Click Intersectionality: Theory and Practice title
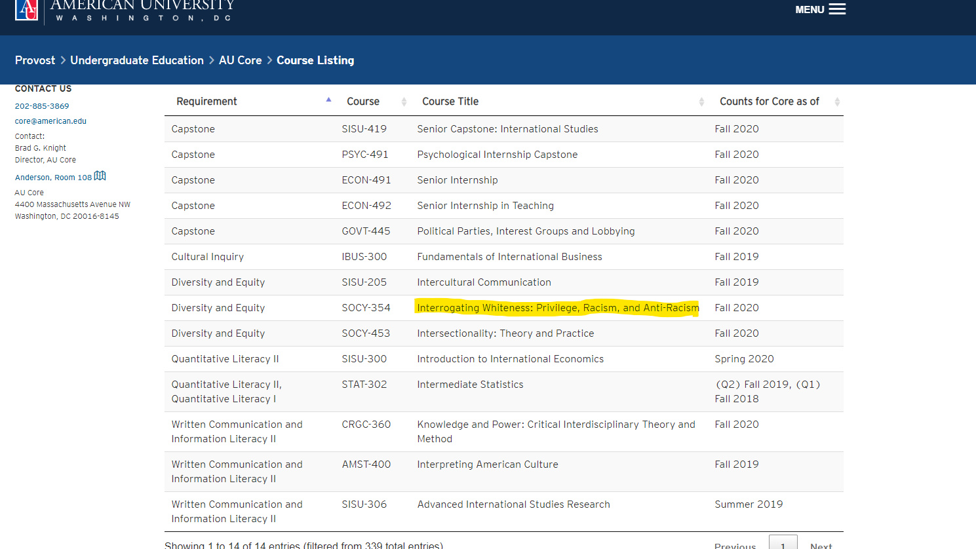The image size is (976, 549). [x=506, y=333]
